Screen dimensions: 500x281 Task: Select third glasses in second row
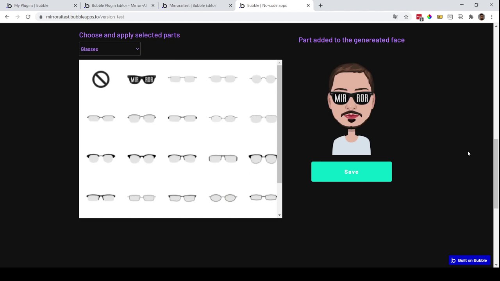[x=182, y=118]
